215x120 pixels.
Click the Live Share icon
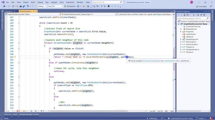click(197, 6)
